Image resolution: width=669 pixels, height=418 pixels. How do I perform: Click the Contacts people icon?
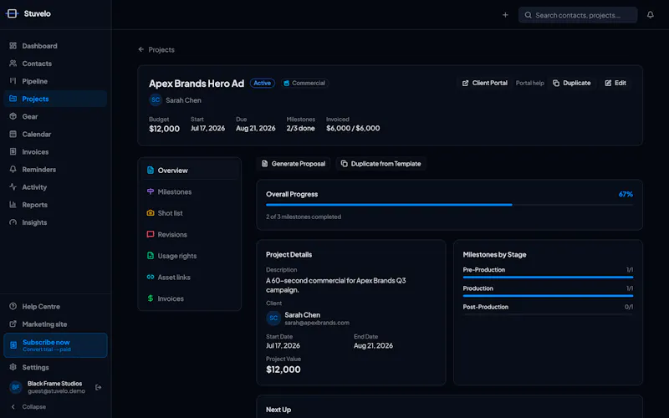click(13, 64)
